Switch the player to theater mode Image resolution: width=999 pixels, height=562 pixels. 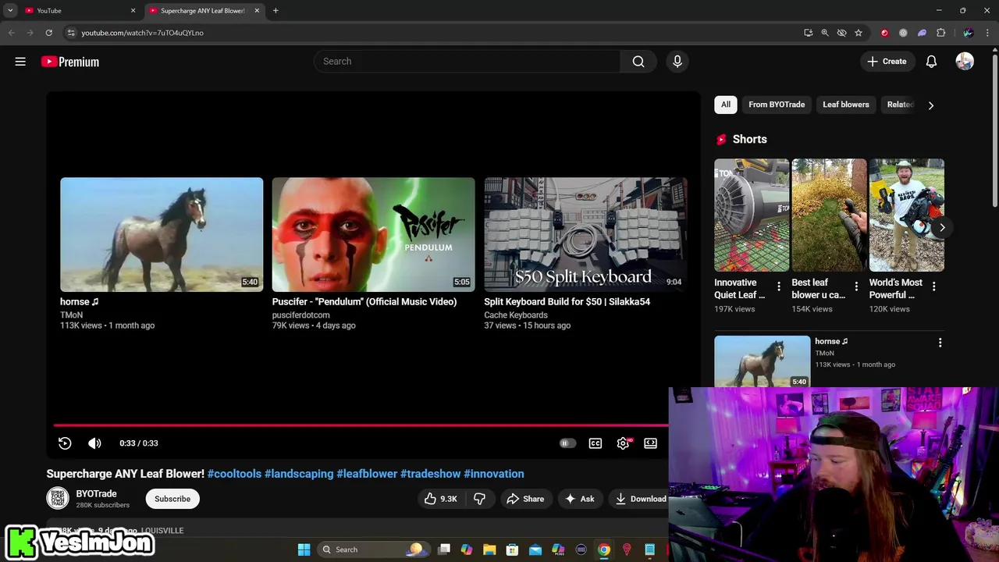pos(651,443)
